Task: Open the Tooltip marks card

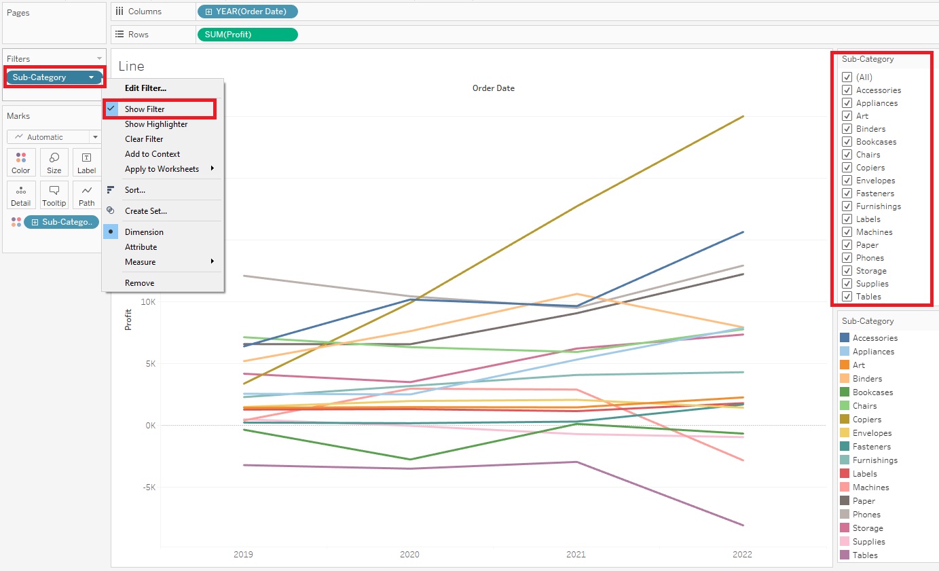Action: tap(54, 196)
